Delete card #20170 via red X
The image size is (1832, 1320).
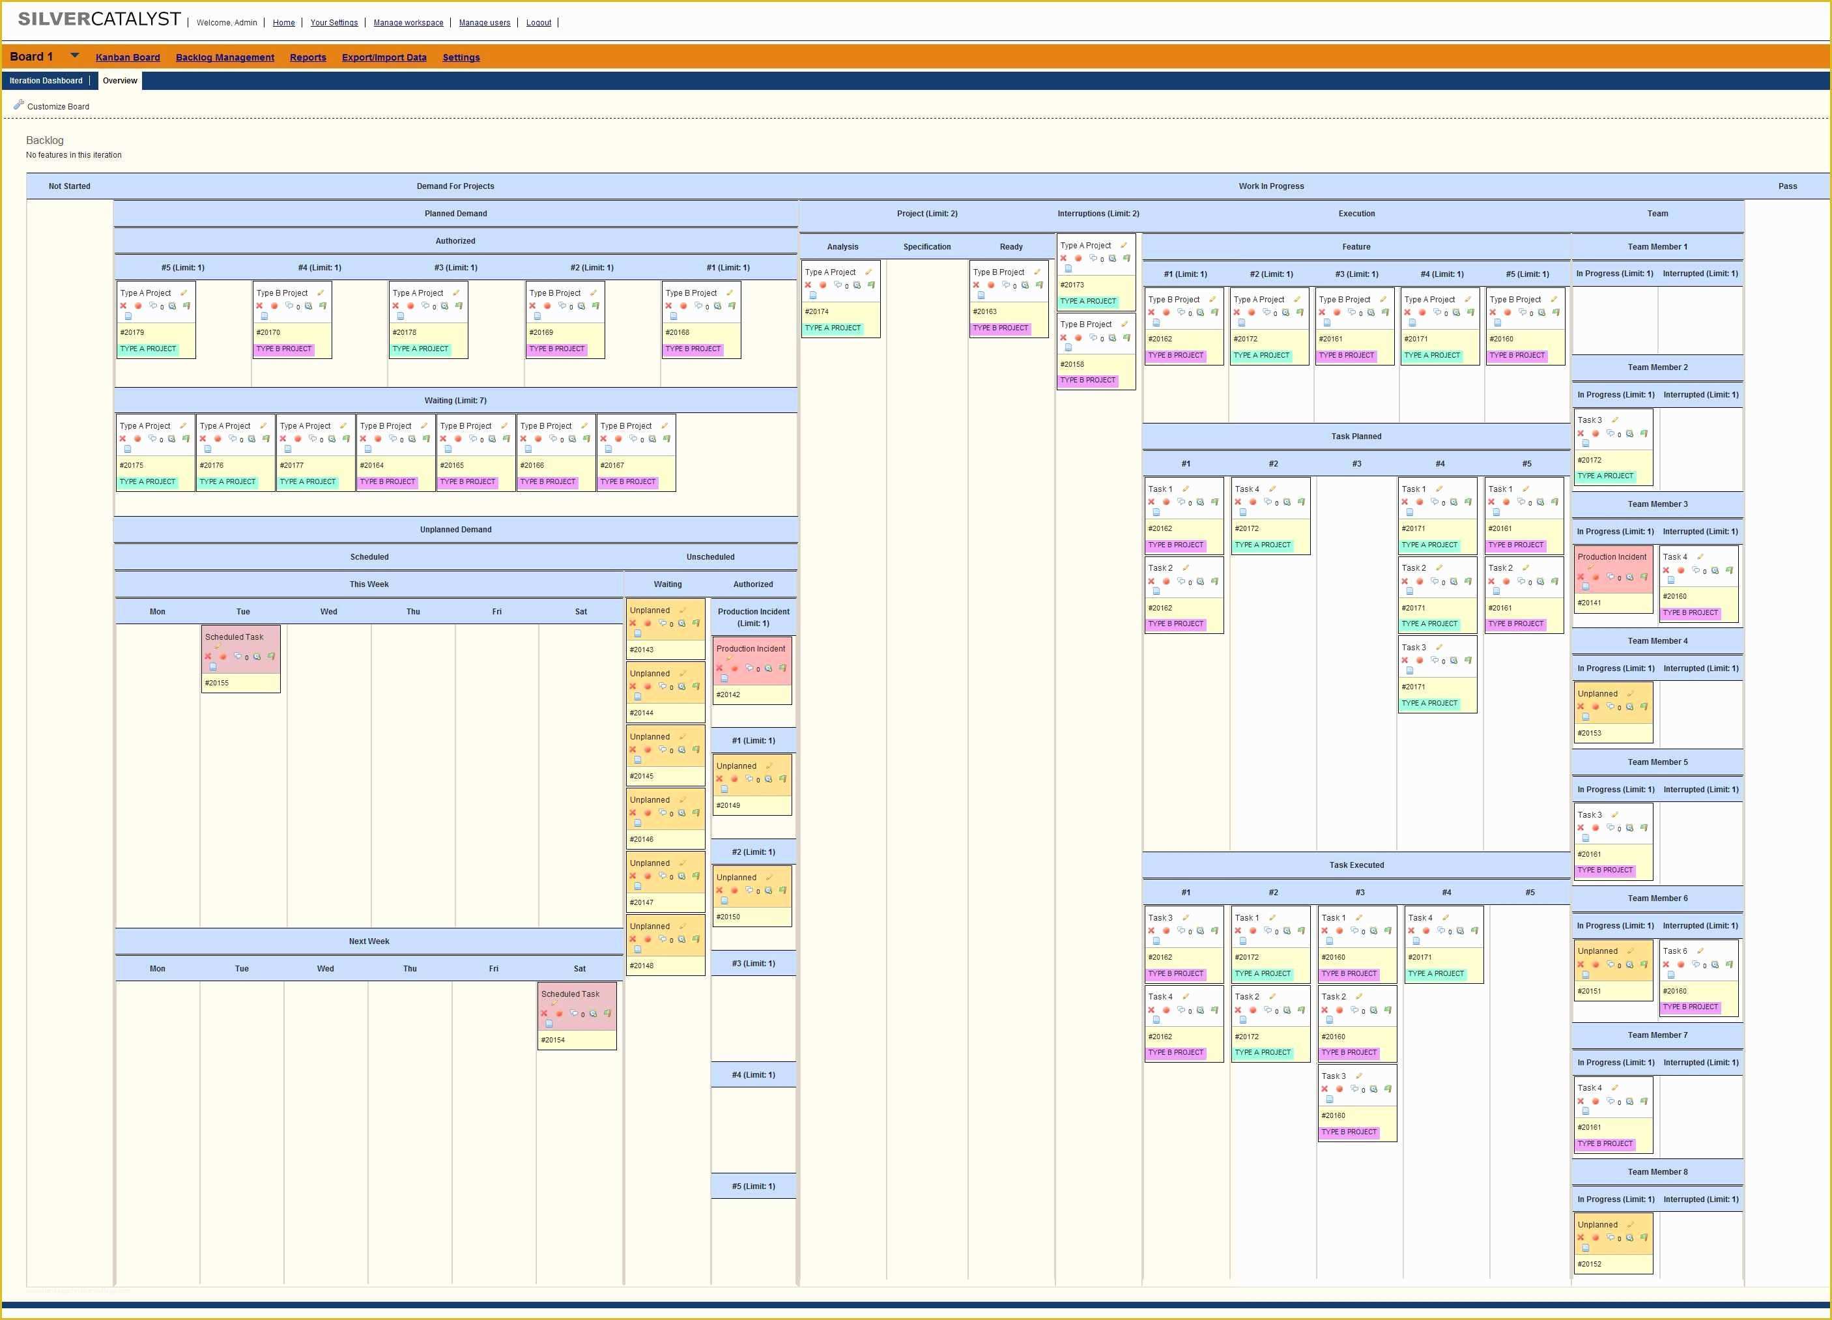pyautogui.click(x=259, y=306)
